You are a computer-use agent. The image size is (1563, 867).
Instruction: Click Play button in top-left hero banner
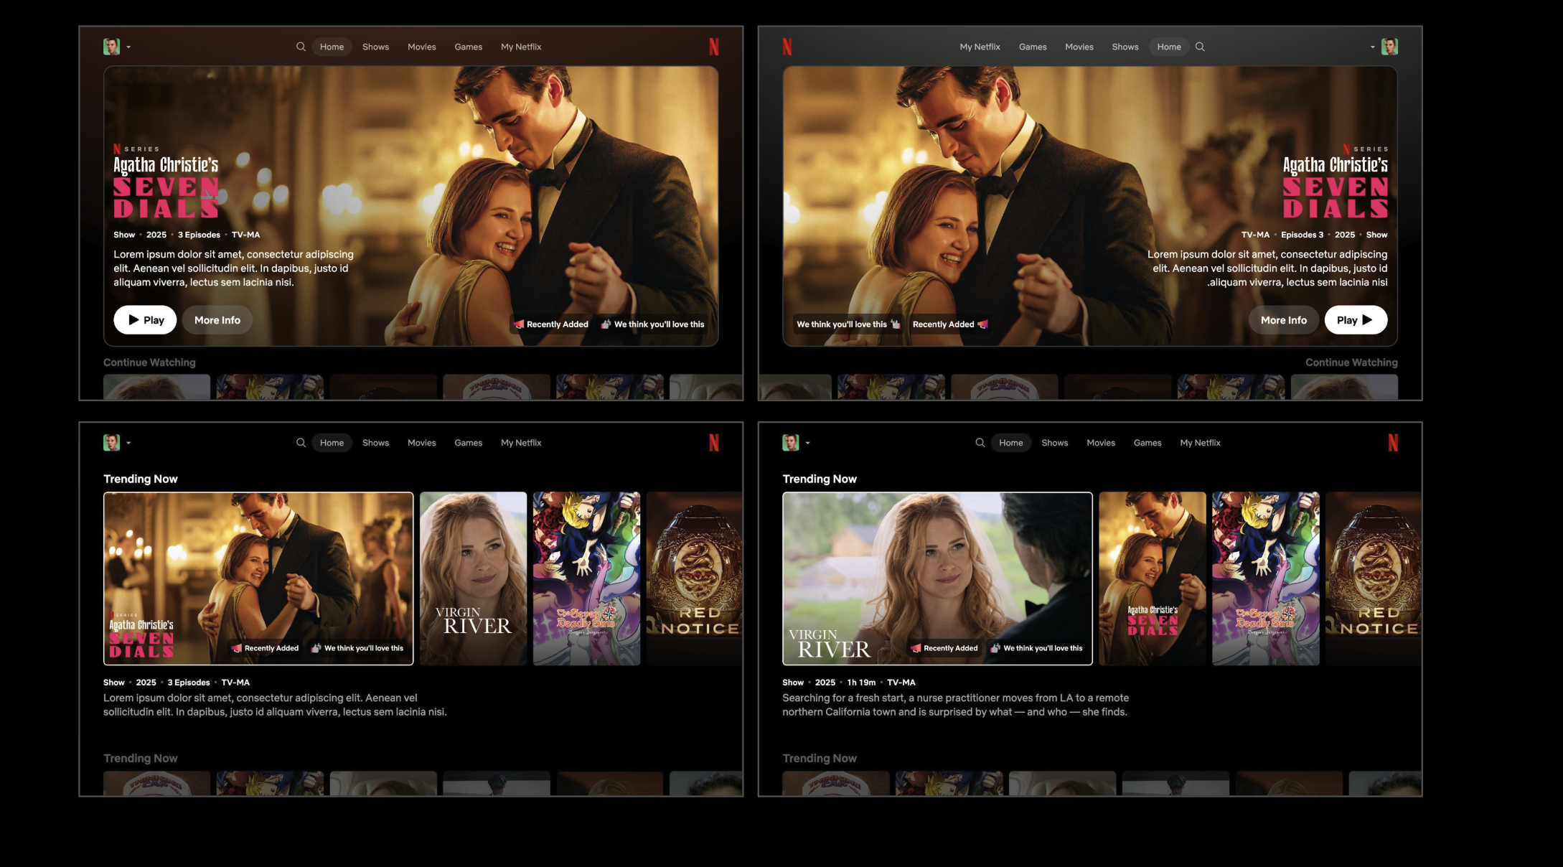(145, 320)
